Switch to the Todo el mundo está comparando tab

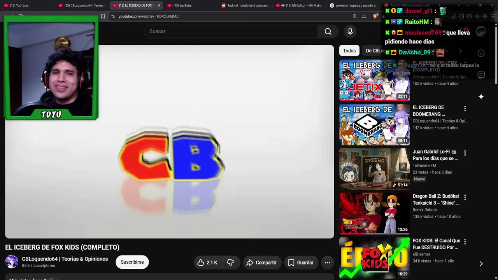pos(245,5)
